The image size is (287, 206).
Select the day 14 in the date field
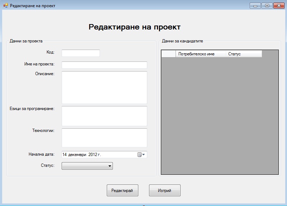(64, 155)
